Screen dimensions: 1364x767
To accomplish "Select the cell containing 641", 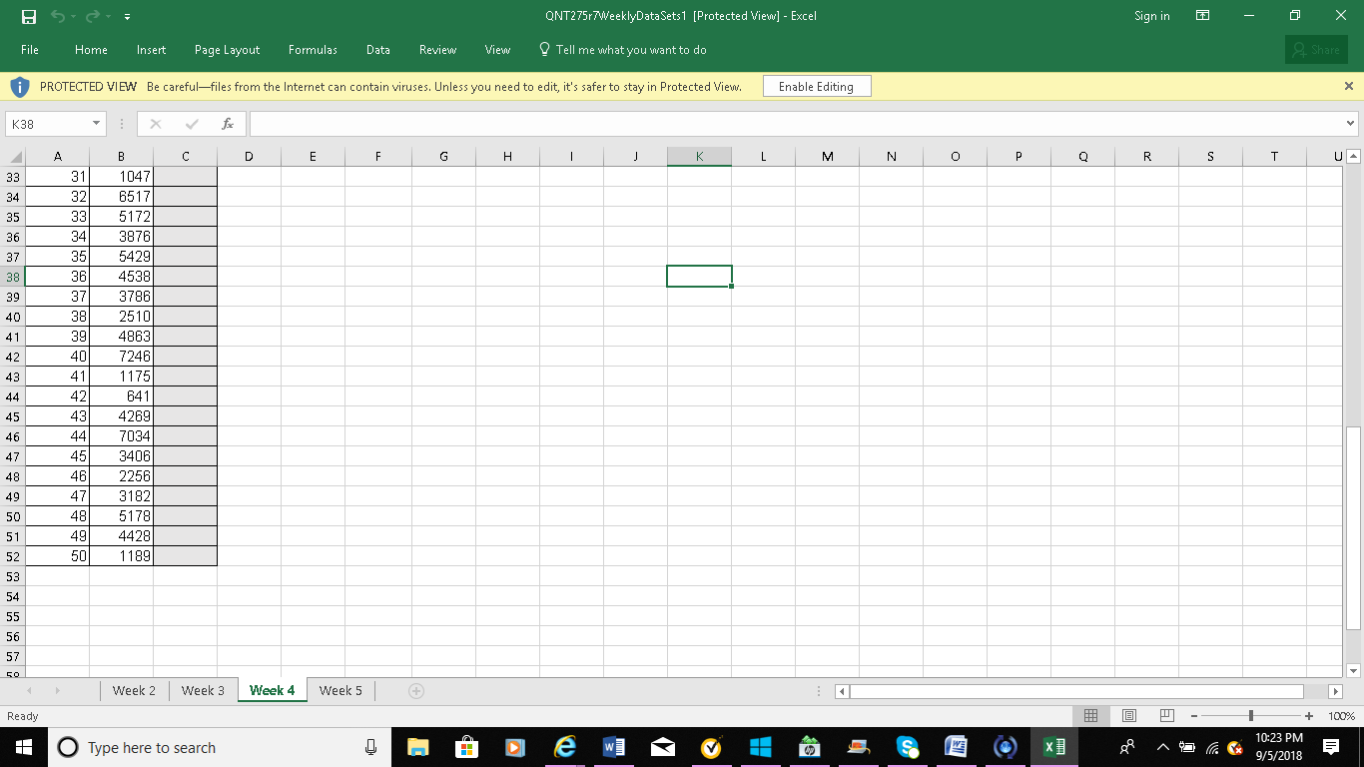I will pyautogui.click(x=121, y=396).
